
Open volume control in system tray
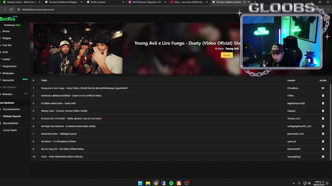point(309,183)
